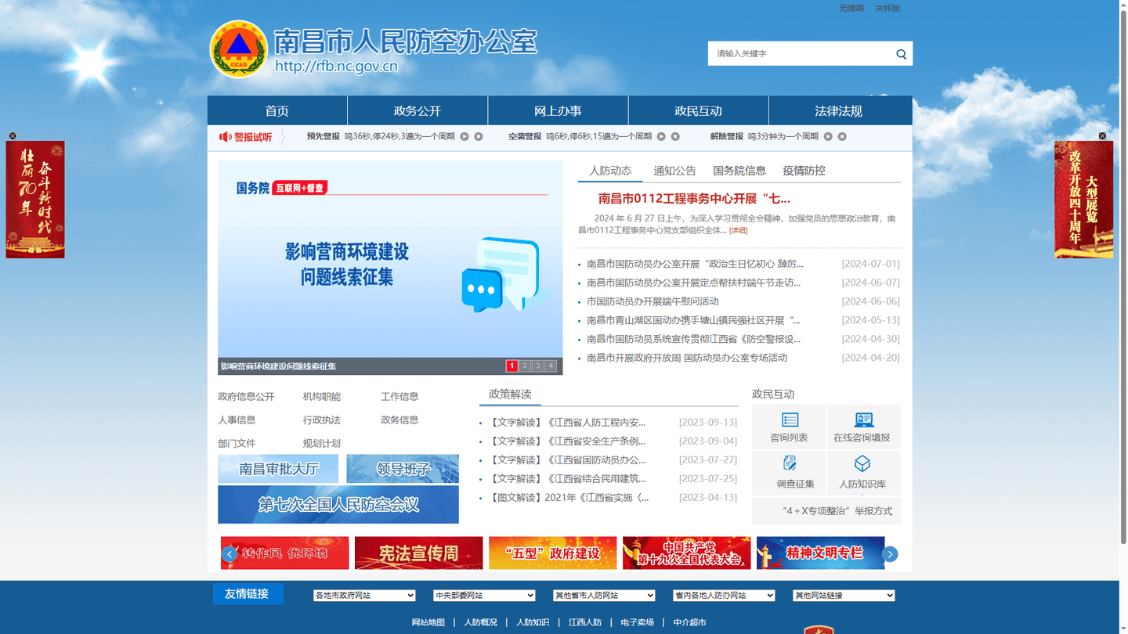Click the site emblem logo
Viewport: 1128px width, 634px height.
click(x=239, y=49)
